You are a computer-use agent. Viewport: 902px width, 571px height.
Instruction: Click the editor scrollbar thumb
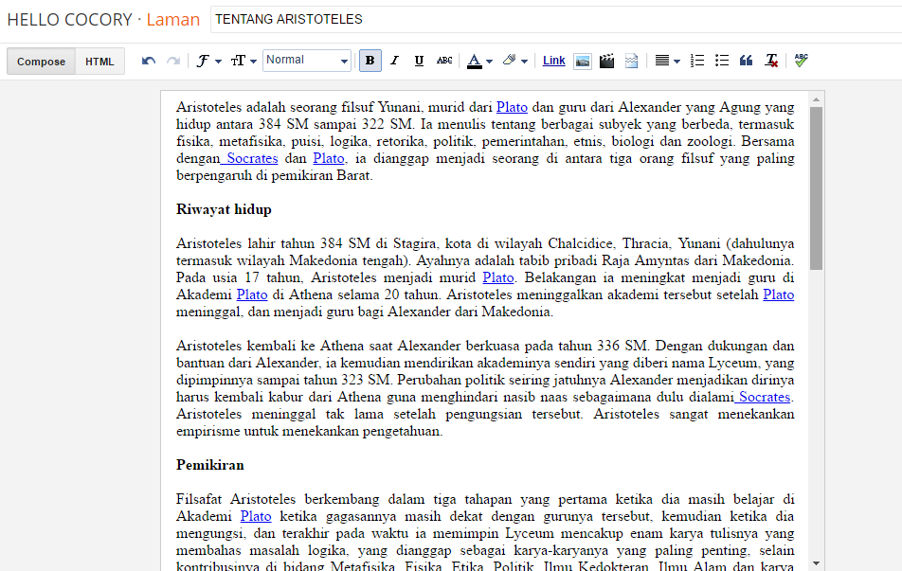pyautogui.click(x=816, y=188)
